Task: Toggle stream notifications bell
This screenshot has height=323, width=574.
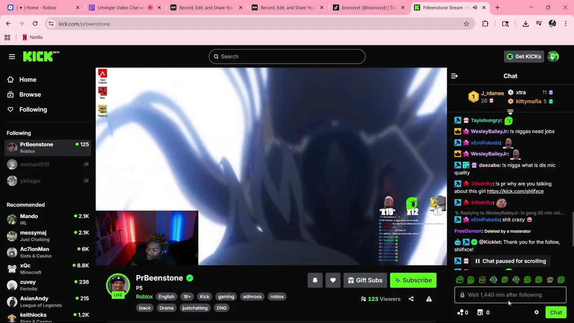Action: click(315, 280)
